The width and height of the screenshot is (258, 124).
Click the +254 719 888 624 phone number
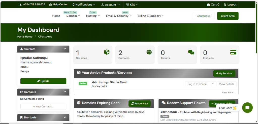pyautogui.click(x=34, y=5)
